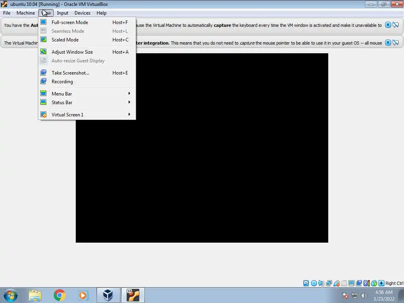Click the 4:56 AM system clock
The height and width of the screenshot is (303, 404).
coord(384,292)
